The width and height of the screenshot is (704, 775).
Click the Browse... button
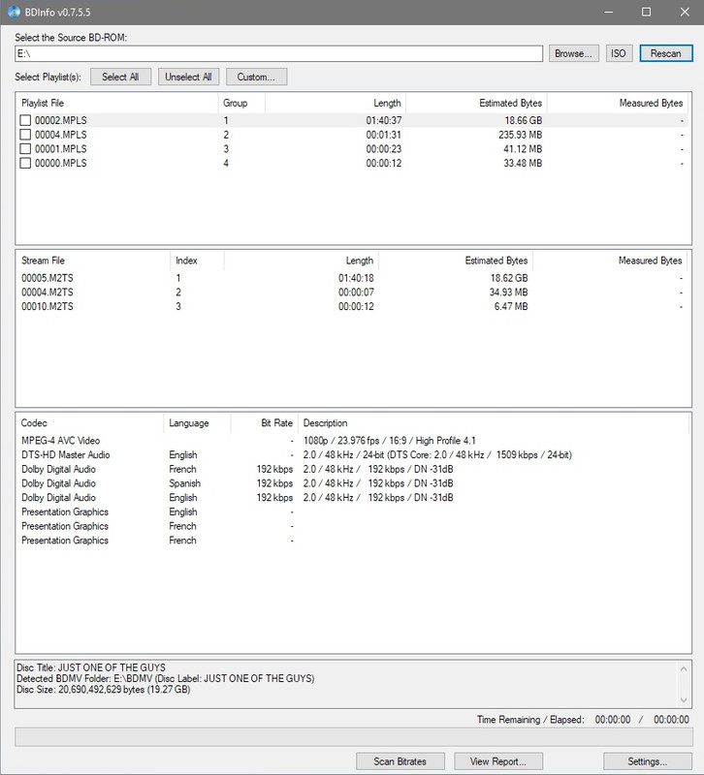[573, 53]
